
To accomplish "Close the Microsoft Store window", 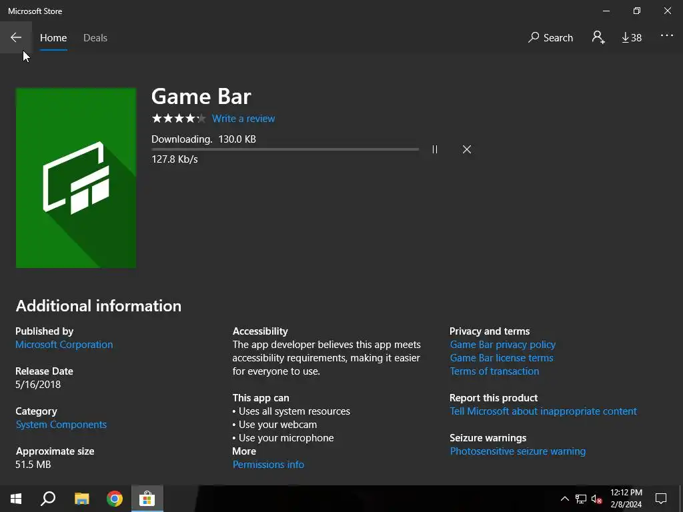I will tap(667, 11).
